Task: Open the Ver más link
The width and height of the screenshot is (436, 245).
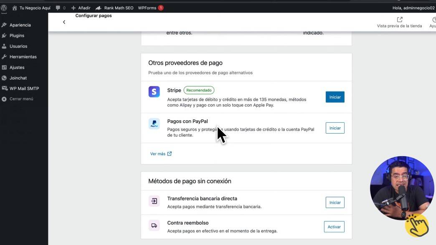Action: pyautogui.click(x=161, y=154)
